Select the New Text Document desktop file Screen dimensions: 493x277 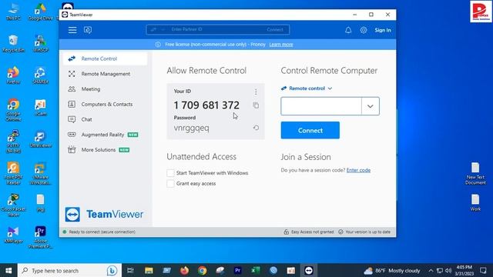(475, 173)
